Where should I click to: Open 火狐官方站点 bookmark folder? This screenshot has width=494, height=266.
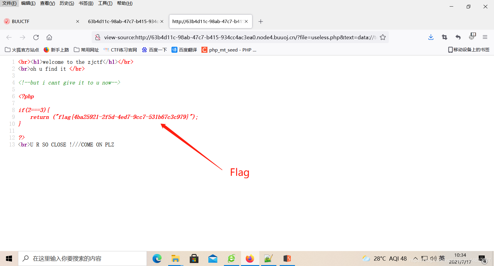point(22,50)
